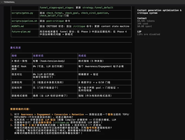
Task: Click the 量化改进 section heading
Action: (16, 48)
